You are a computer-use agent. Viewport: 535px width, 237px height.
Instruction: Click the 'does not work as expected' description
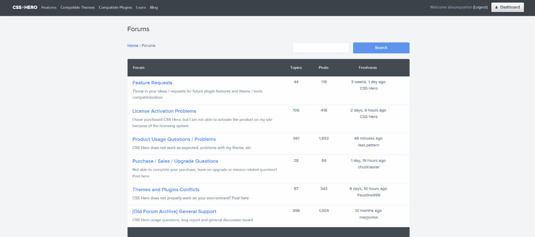[191, 148]
